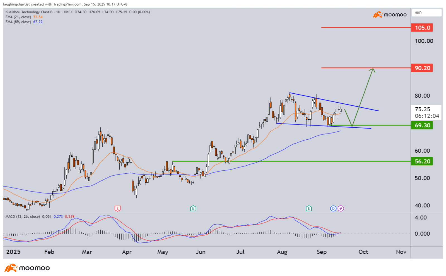Click the EMA (21, close) legend
The height and width of the screenshot is (276, 446).
click(x=18, y=17)
